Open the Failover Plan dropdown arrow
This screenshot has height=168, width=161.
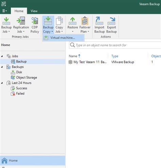(x=88, y=31)
